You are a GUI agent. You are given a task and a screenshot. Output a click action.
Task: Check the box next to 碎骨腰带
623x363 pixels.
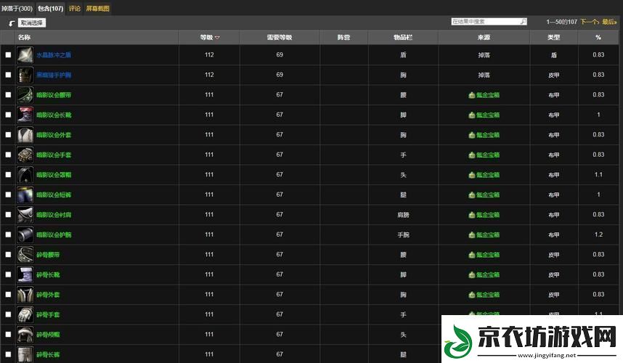pyautogui.click(x=8, y=255)
